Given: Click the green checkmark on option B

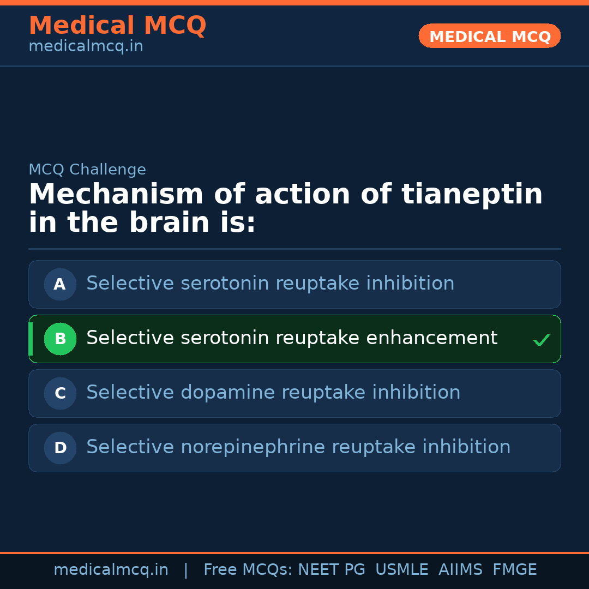Looking at the screenshot, I should pyautogui.click(x=541, y=340).
